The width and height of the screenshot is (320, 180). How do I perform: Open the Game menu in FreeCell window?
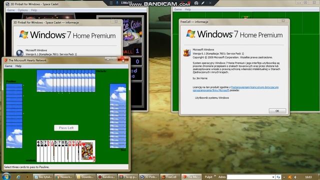point(178,9)
